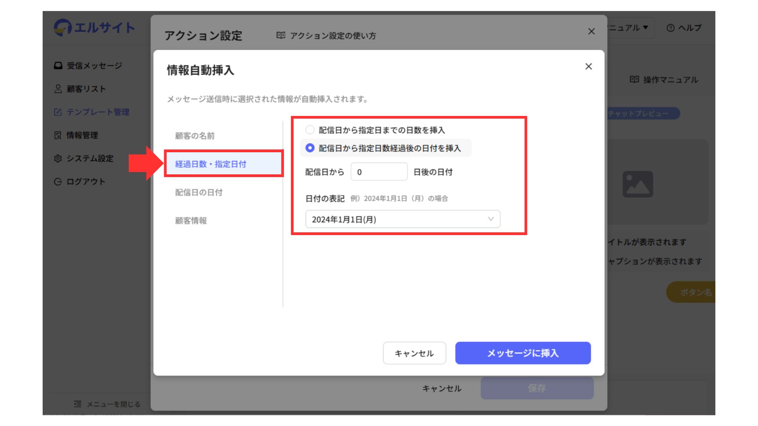This screenshot has height=426, width=758.
Task: Click the help circle icon for ヘルプ
Action: point(670,28)
